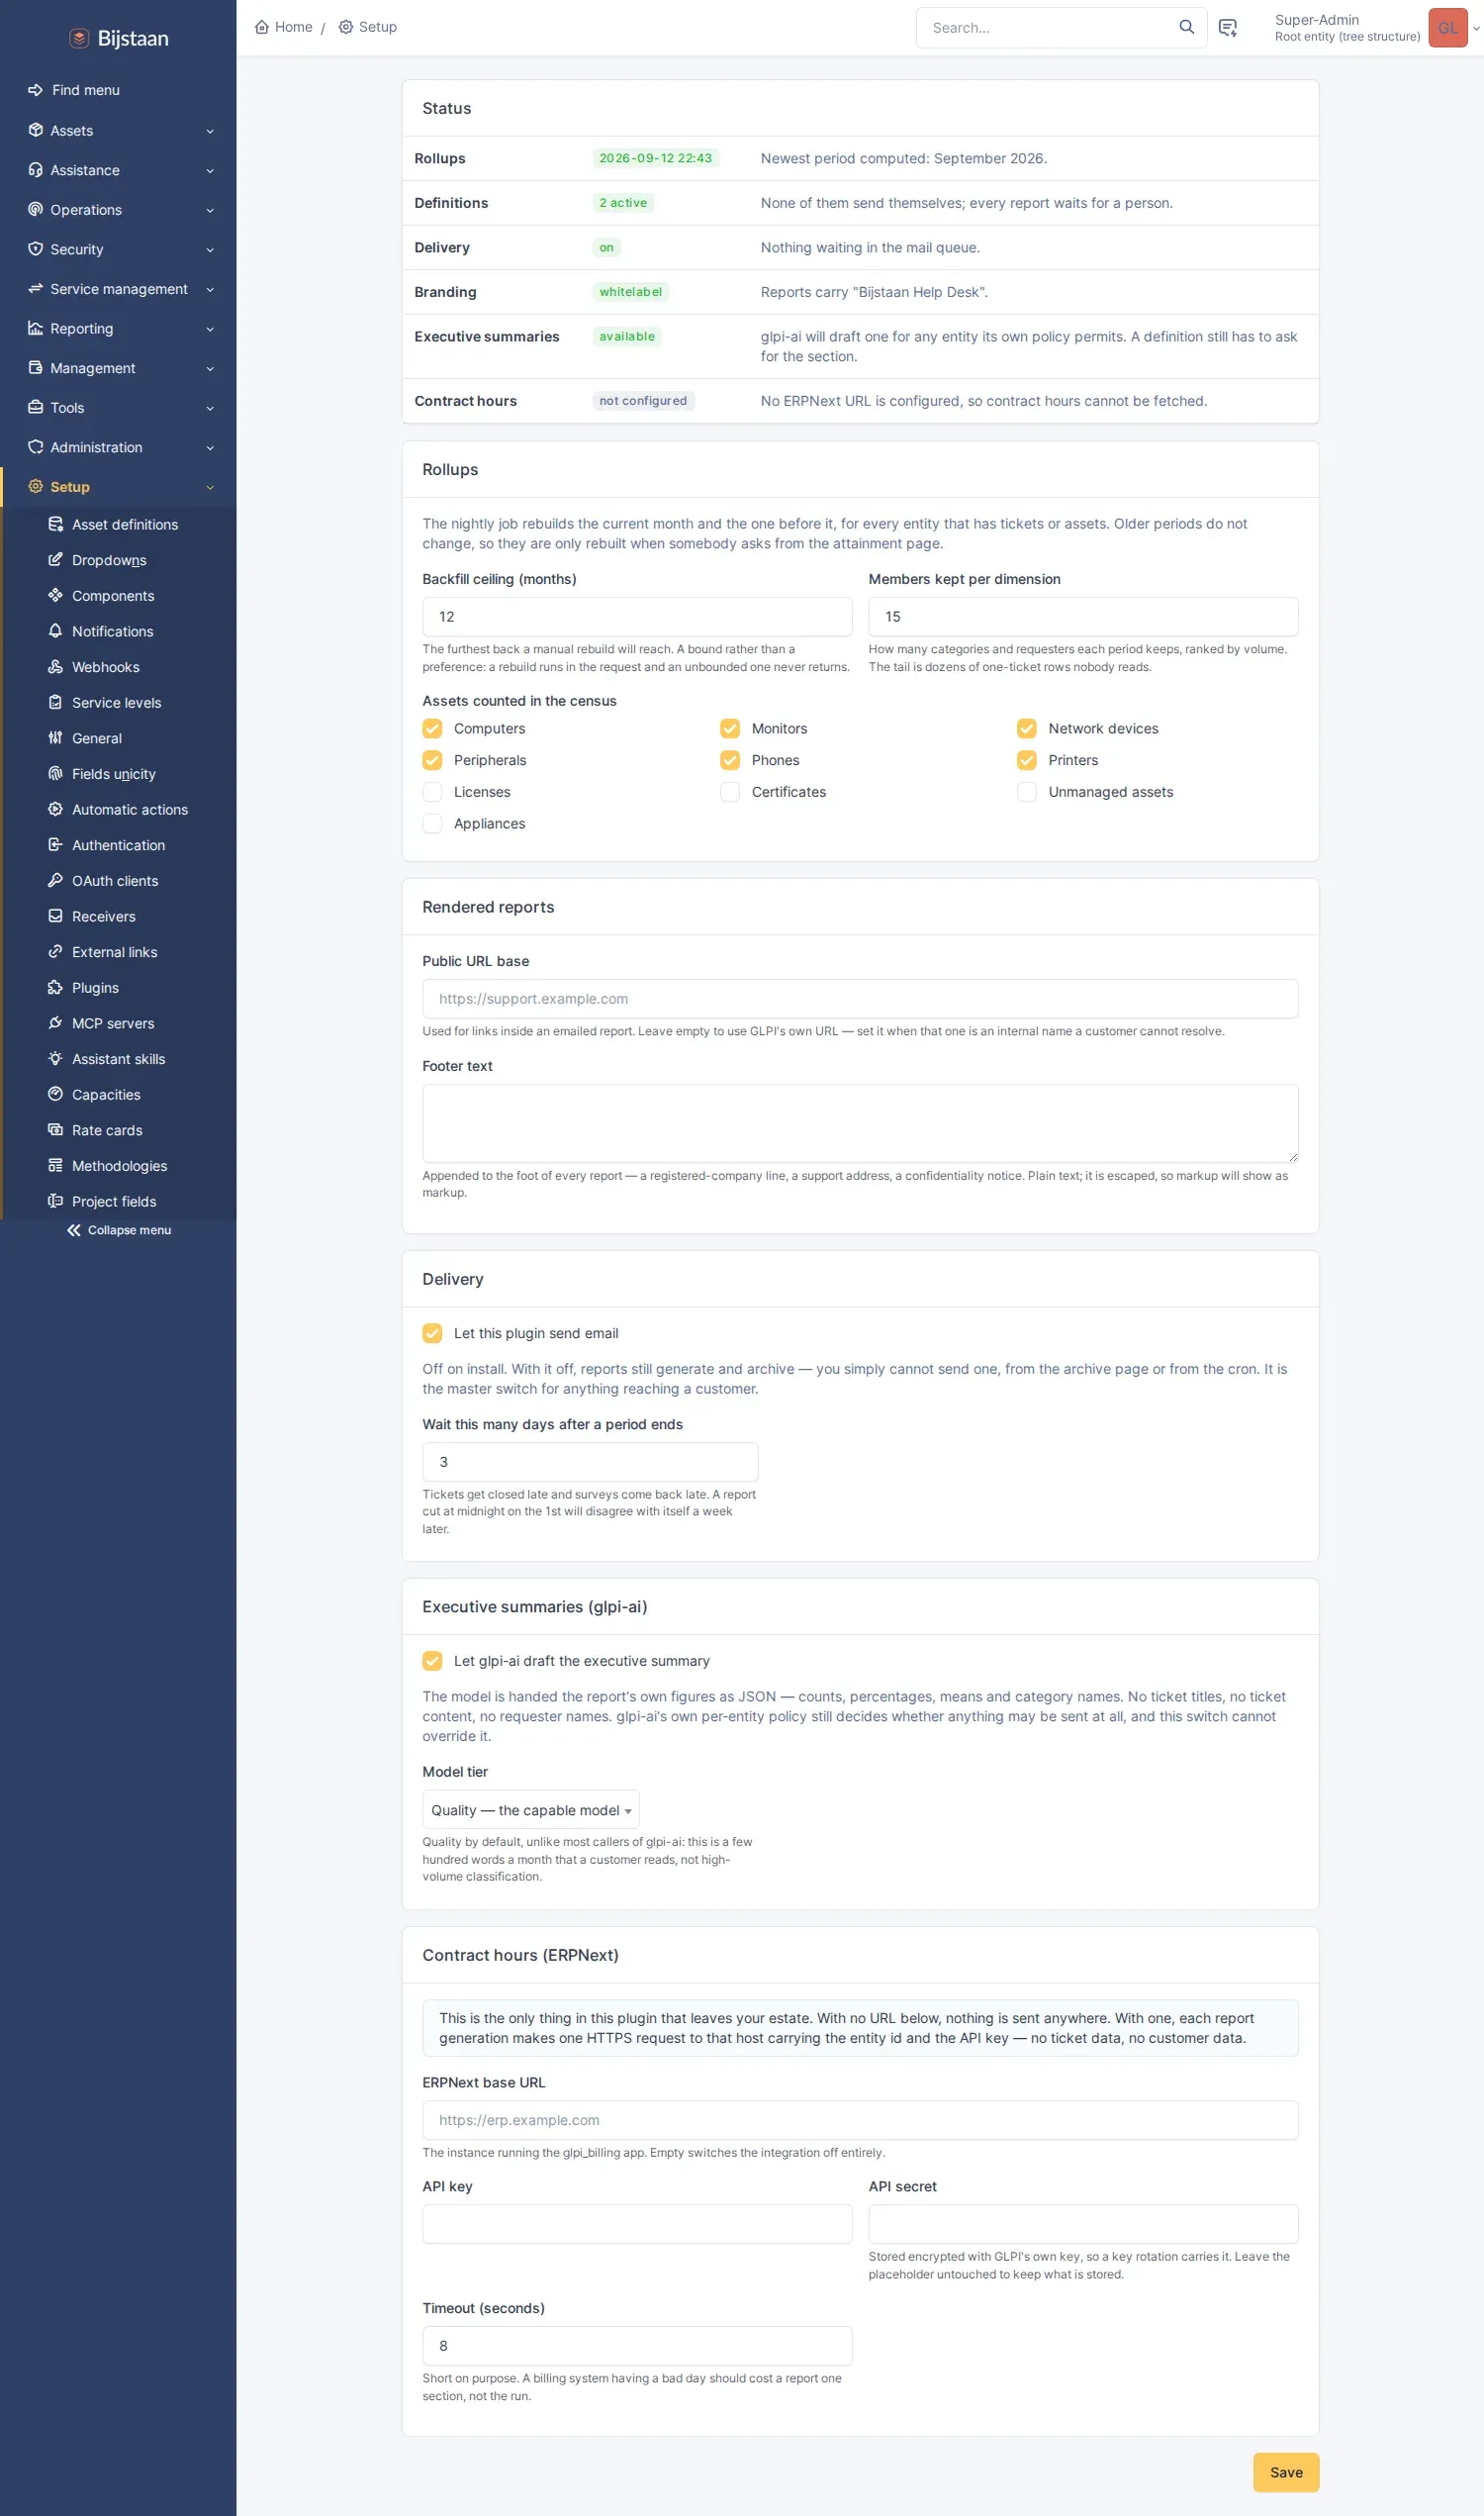Click the Fields unicity fingerprint icon
Screen dimensions: 1484x2516
point(56,772)
